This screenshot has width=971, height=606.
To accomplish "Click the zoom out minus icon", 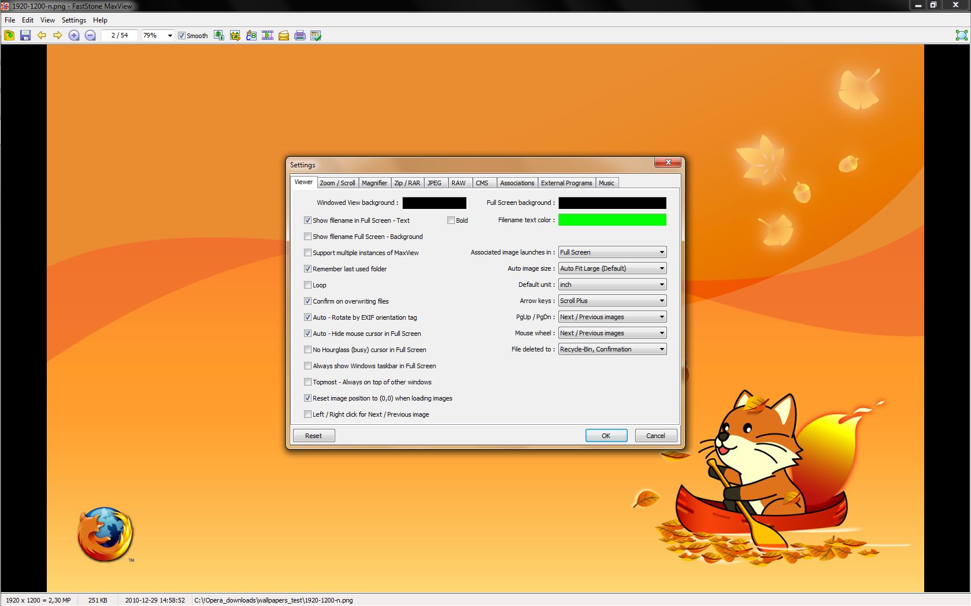I will click(x=90, y=35).
